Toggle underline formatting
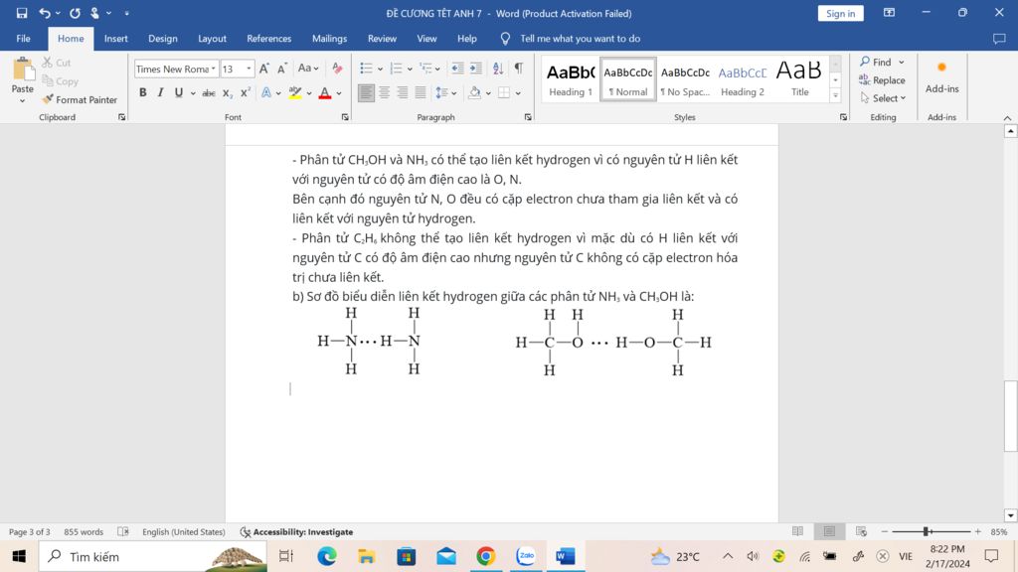The height and width of the screenshot is (572, 1018). 179,92
